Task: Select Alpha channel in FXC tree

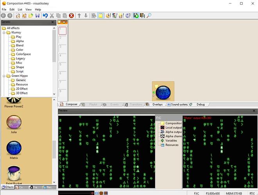Action: 171,136
